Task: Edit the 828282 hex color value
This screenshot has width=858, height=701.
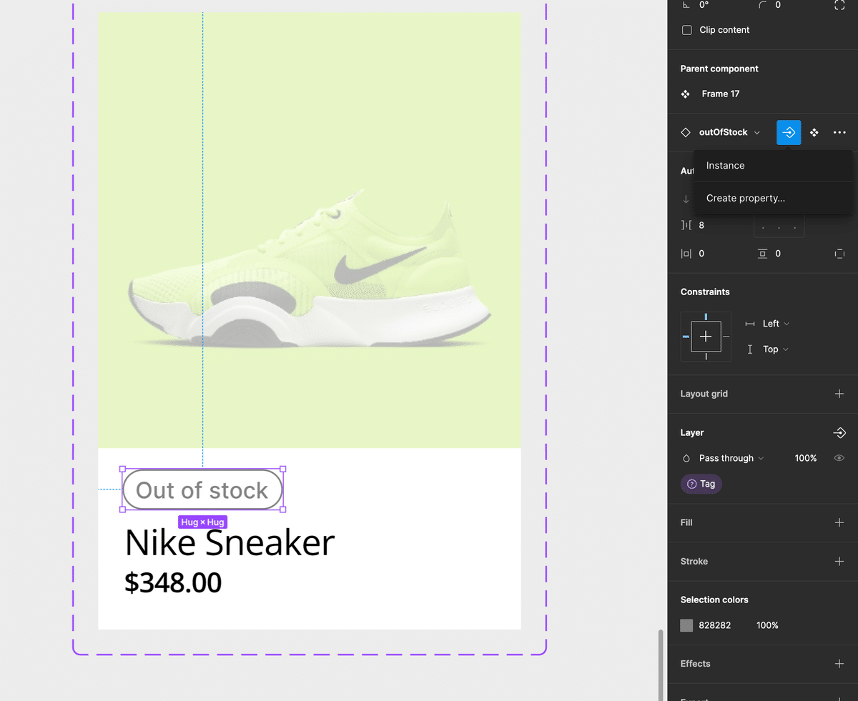Action: [x=715, y=625]
